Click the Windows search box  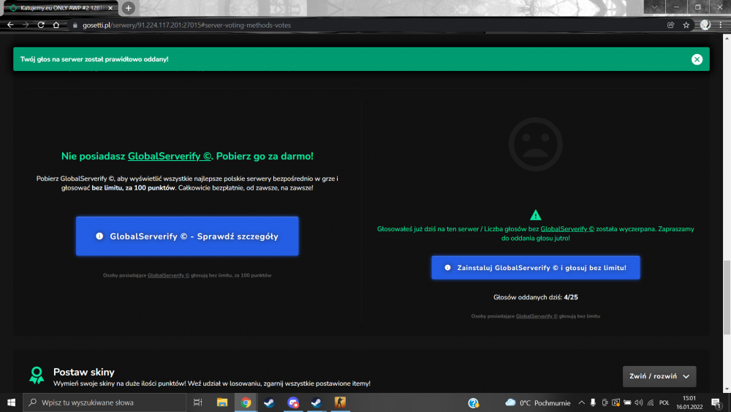tap(105, 402)
